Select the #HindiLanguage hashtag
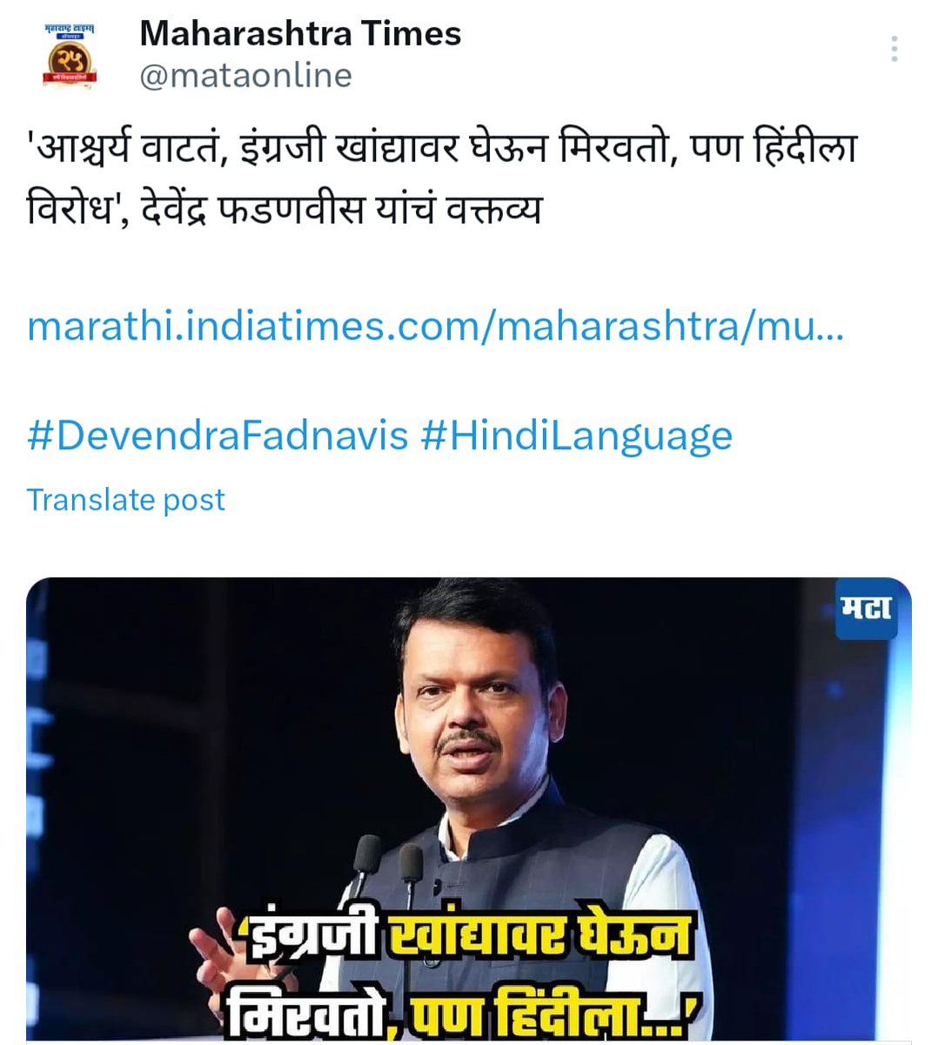The width and height of the screenshot is (938, 1045). (576, 435)
